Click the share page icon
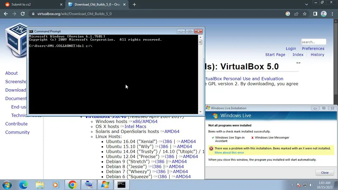Image resolution: width=338 pixels, height=190 pixels. coord(296,14)
